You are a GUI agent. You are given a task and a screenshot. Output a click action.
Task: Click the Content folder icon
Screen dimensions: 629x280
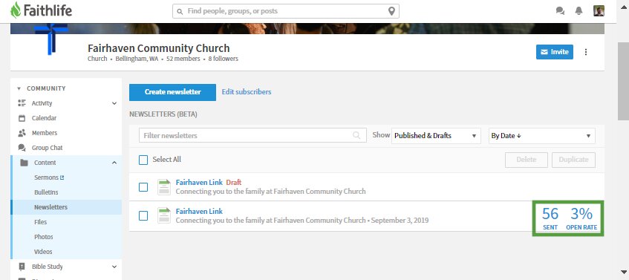coord(24,163)
